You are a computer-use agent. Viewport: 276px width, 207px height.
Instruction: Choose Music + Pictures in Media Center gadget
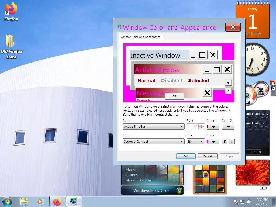click(139, 180)
